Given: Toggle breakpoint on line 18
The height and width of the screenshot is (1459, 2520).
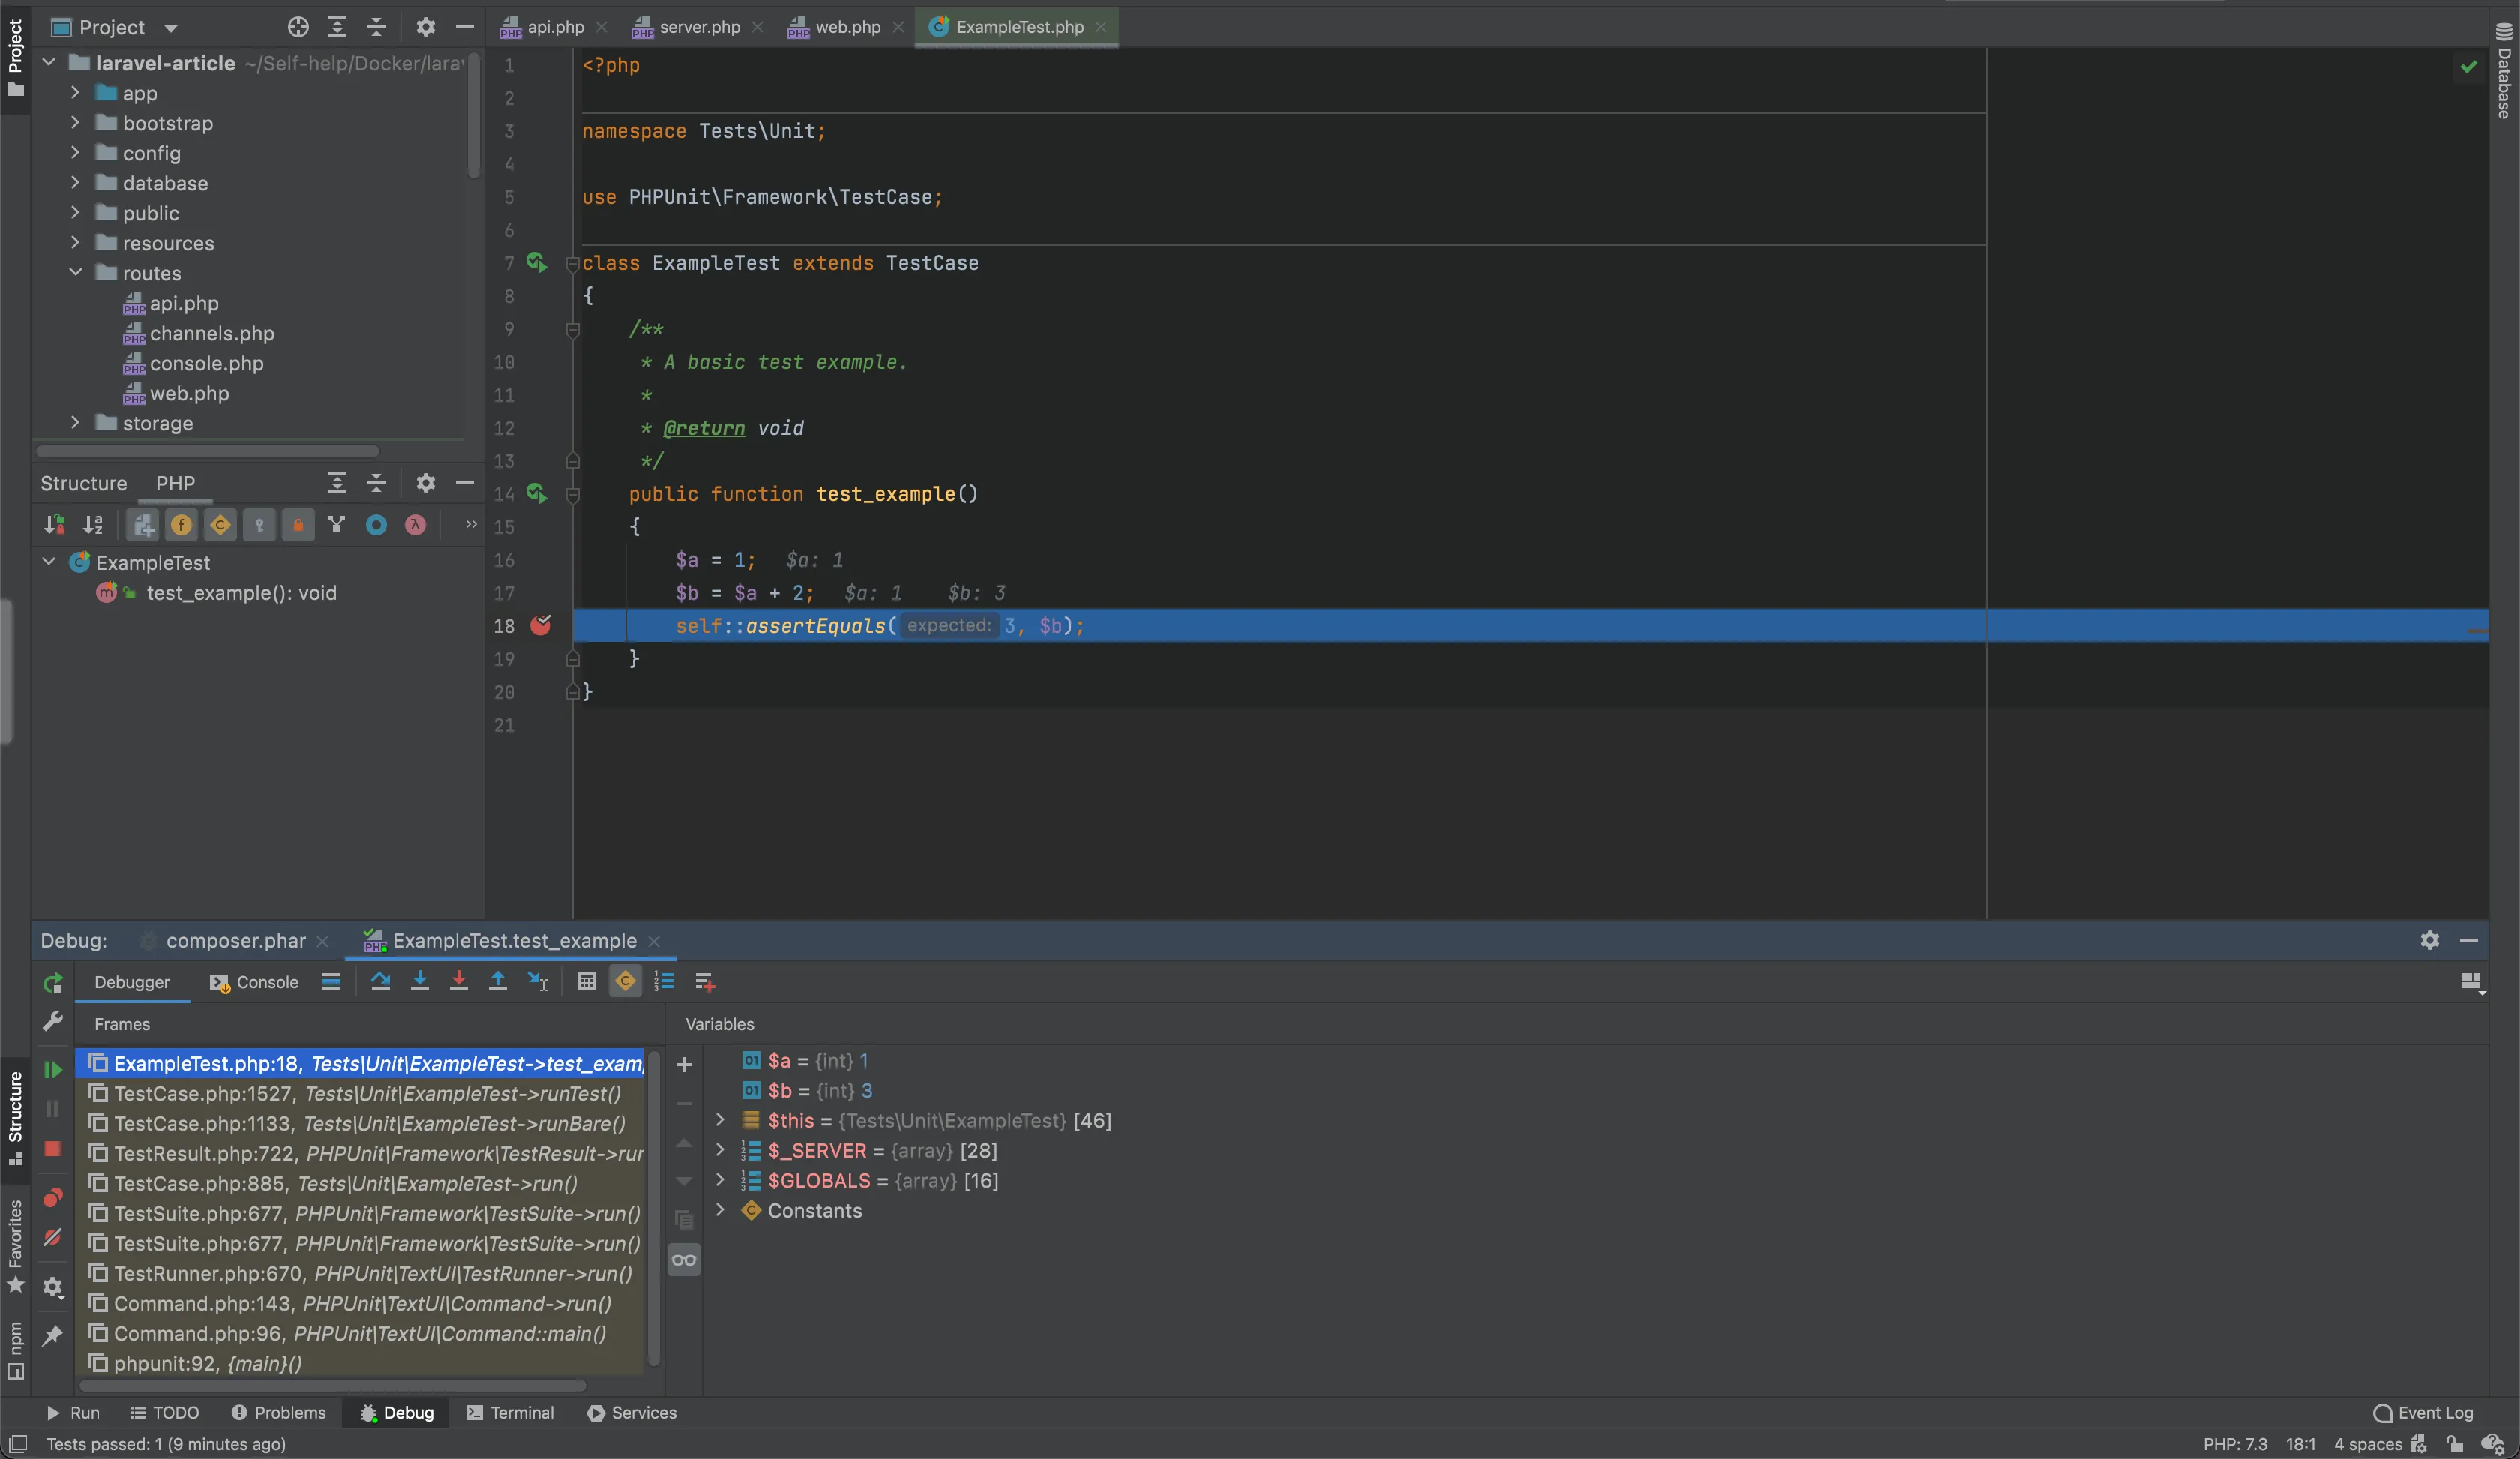Looking at the screenshot, I should (x=541, y=625).
